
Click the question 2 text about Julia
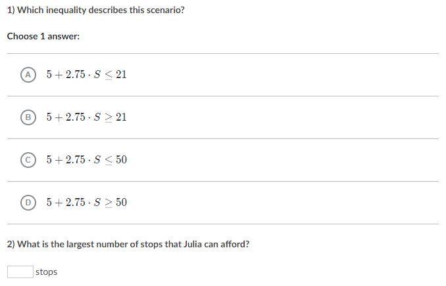tap(128, 244)
